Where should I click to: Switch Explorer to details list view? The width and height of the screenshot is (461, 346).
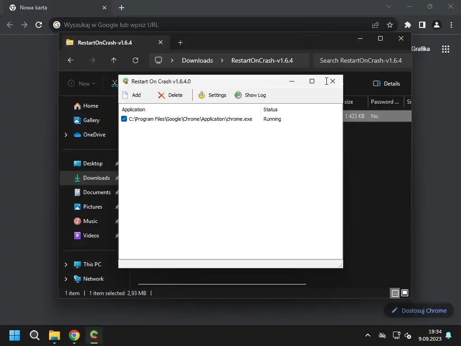coord(395,293)
